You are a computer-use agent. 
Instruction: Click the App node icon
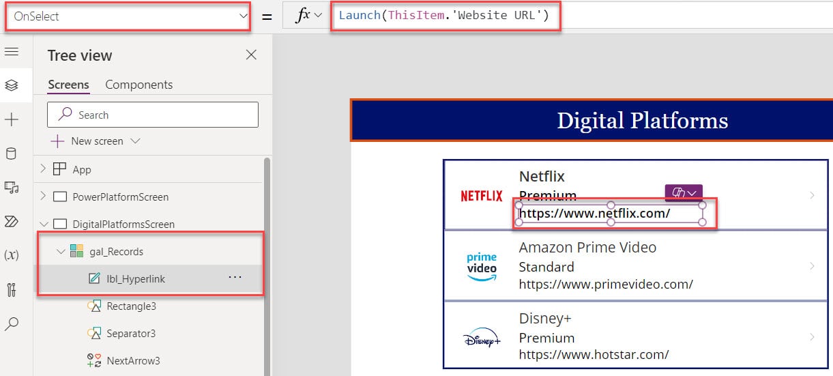(x=60, y=169)
